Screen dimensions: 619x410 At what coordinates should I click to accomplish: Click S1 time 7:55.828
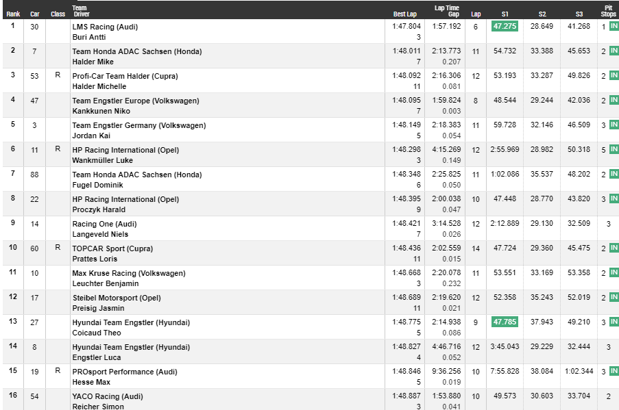coord(505,372)
